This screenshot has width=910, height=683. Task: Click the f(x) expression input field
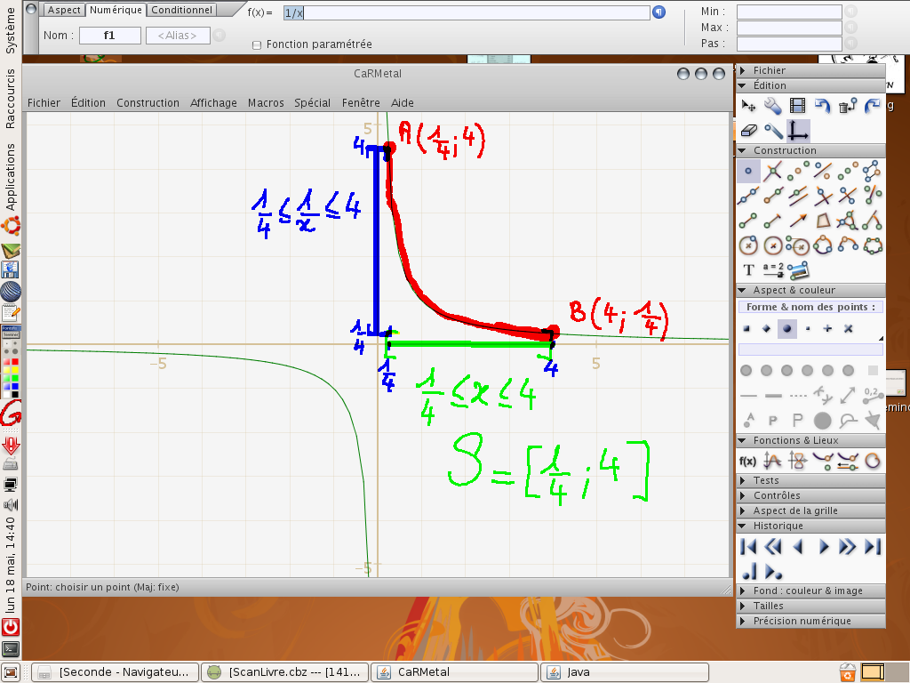(466, 12)
